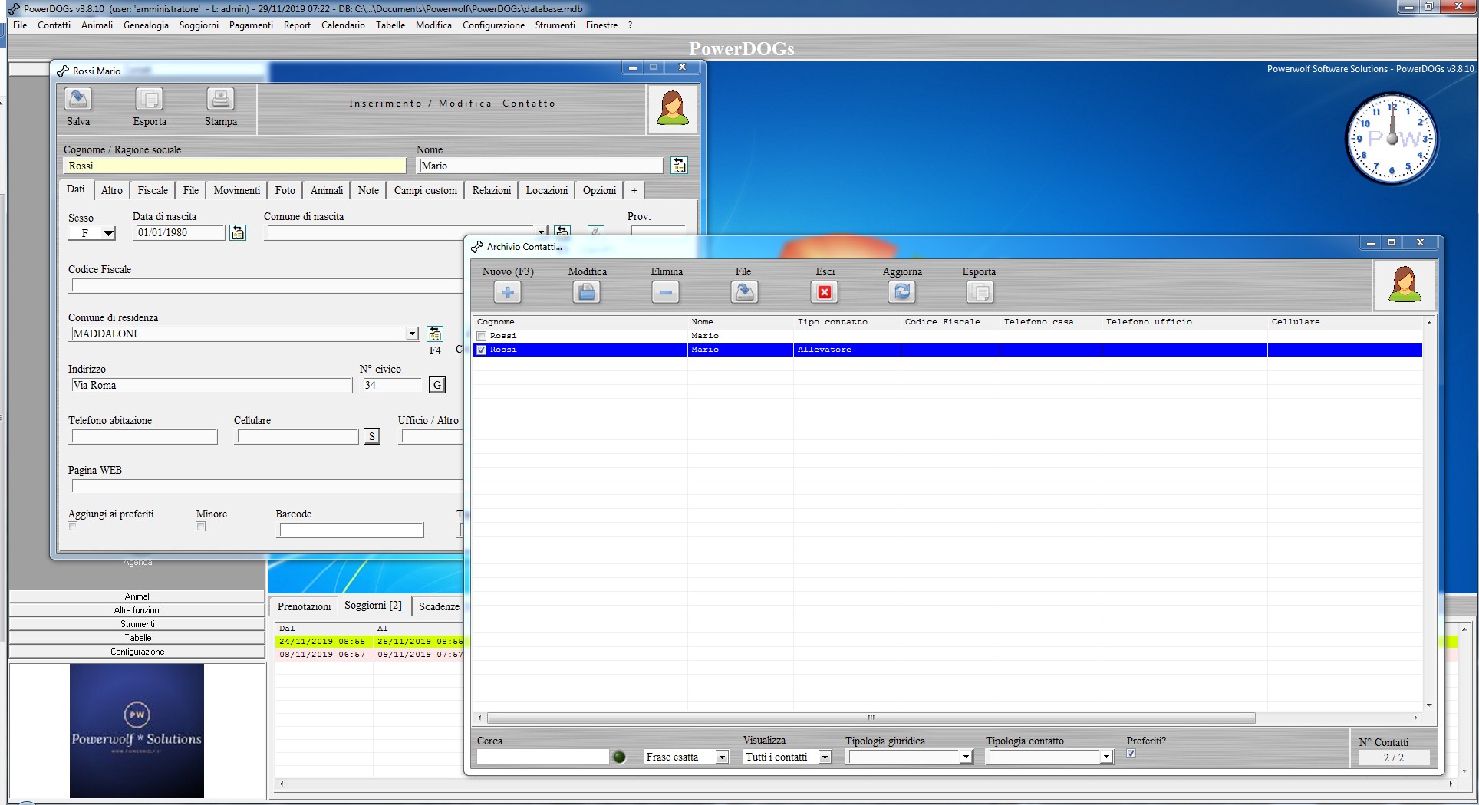1479x805 pixels.
Task: Click the Strumenti sidebar button
Action: [137, 624]
